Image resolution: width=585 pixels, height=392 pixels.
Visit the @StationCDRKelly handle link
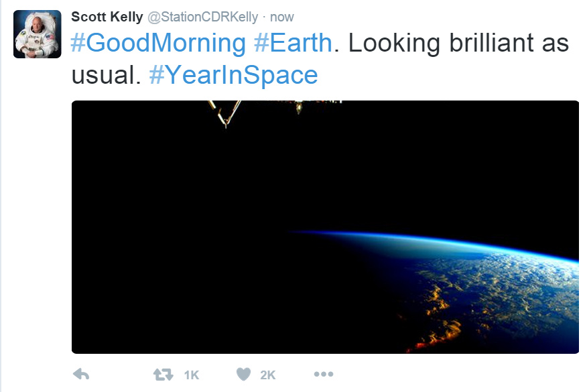click(x=203, y=17)
